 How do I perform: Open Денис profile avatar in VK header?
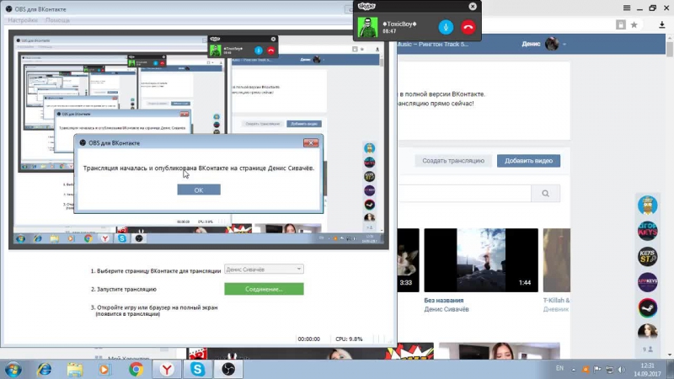[x=552, y=44]
